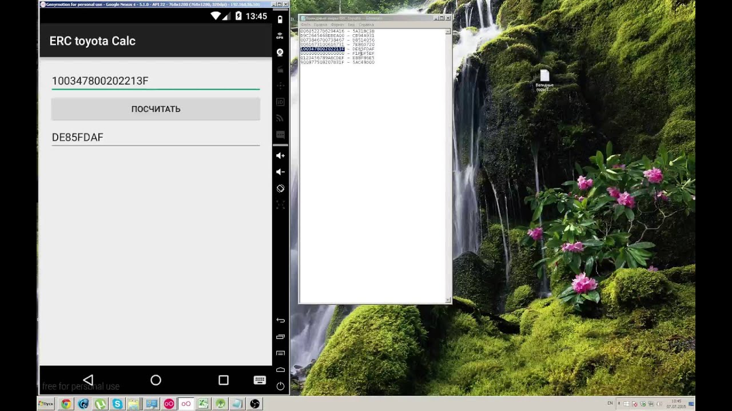The width and height of the screenshot is (732, 411).
Task: Open Google Chrome from the taskbar
Action: [66, 404]
